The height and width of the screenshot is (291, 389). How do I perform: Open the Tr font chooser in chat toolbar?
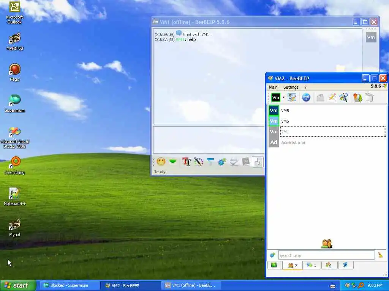pos(187,162)
